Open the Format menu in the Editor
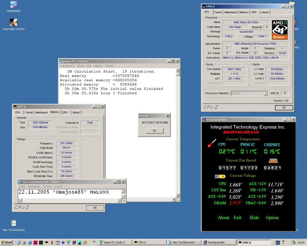Viewport: 307px width, 246px height. [x=47, y=186]
